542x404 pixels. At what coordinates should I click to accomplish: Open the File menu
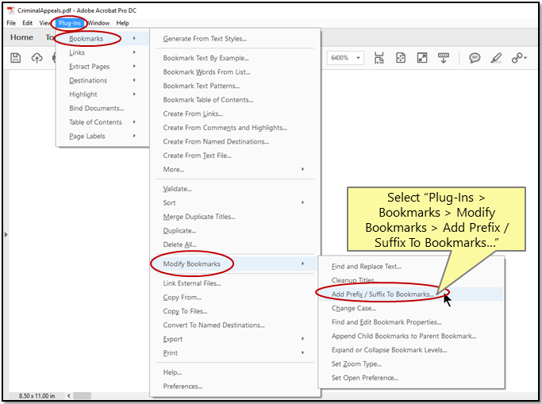(11, 23)
